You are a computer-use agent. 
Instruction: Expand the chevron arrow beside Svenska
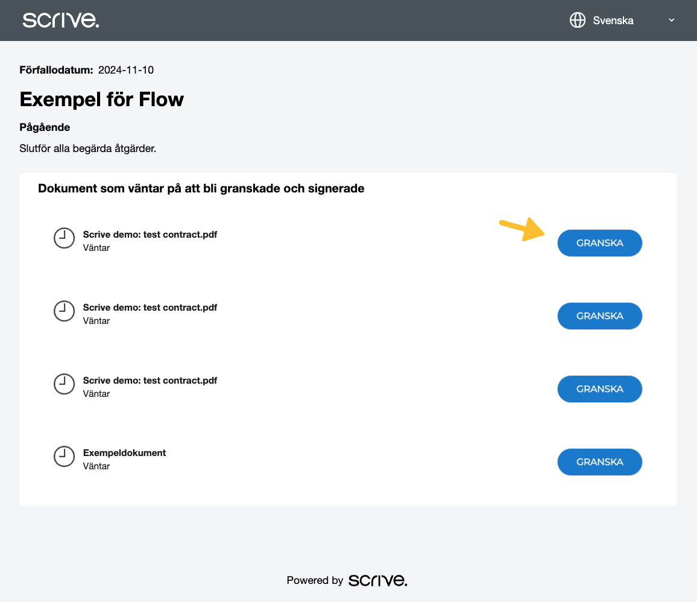[672, 21]
